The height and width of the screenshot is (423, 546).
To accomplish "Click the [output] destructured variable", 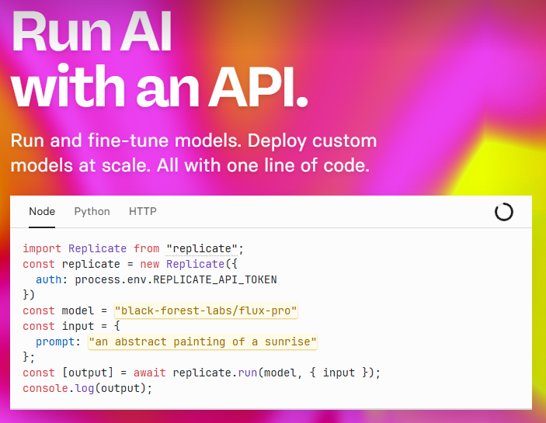I will coord(87,373).
